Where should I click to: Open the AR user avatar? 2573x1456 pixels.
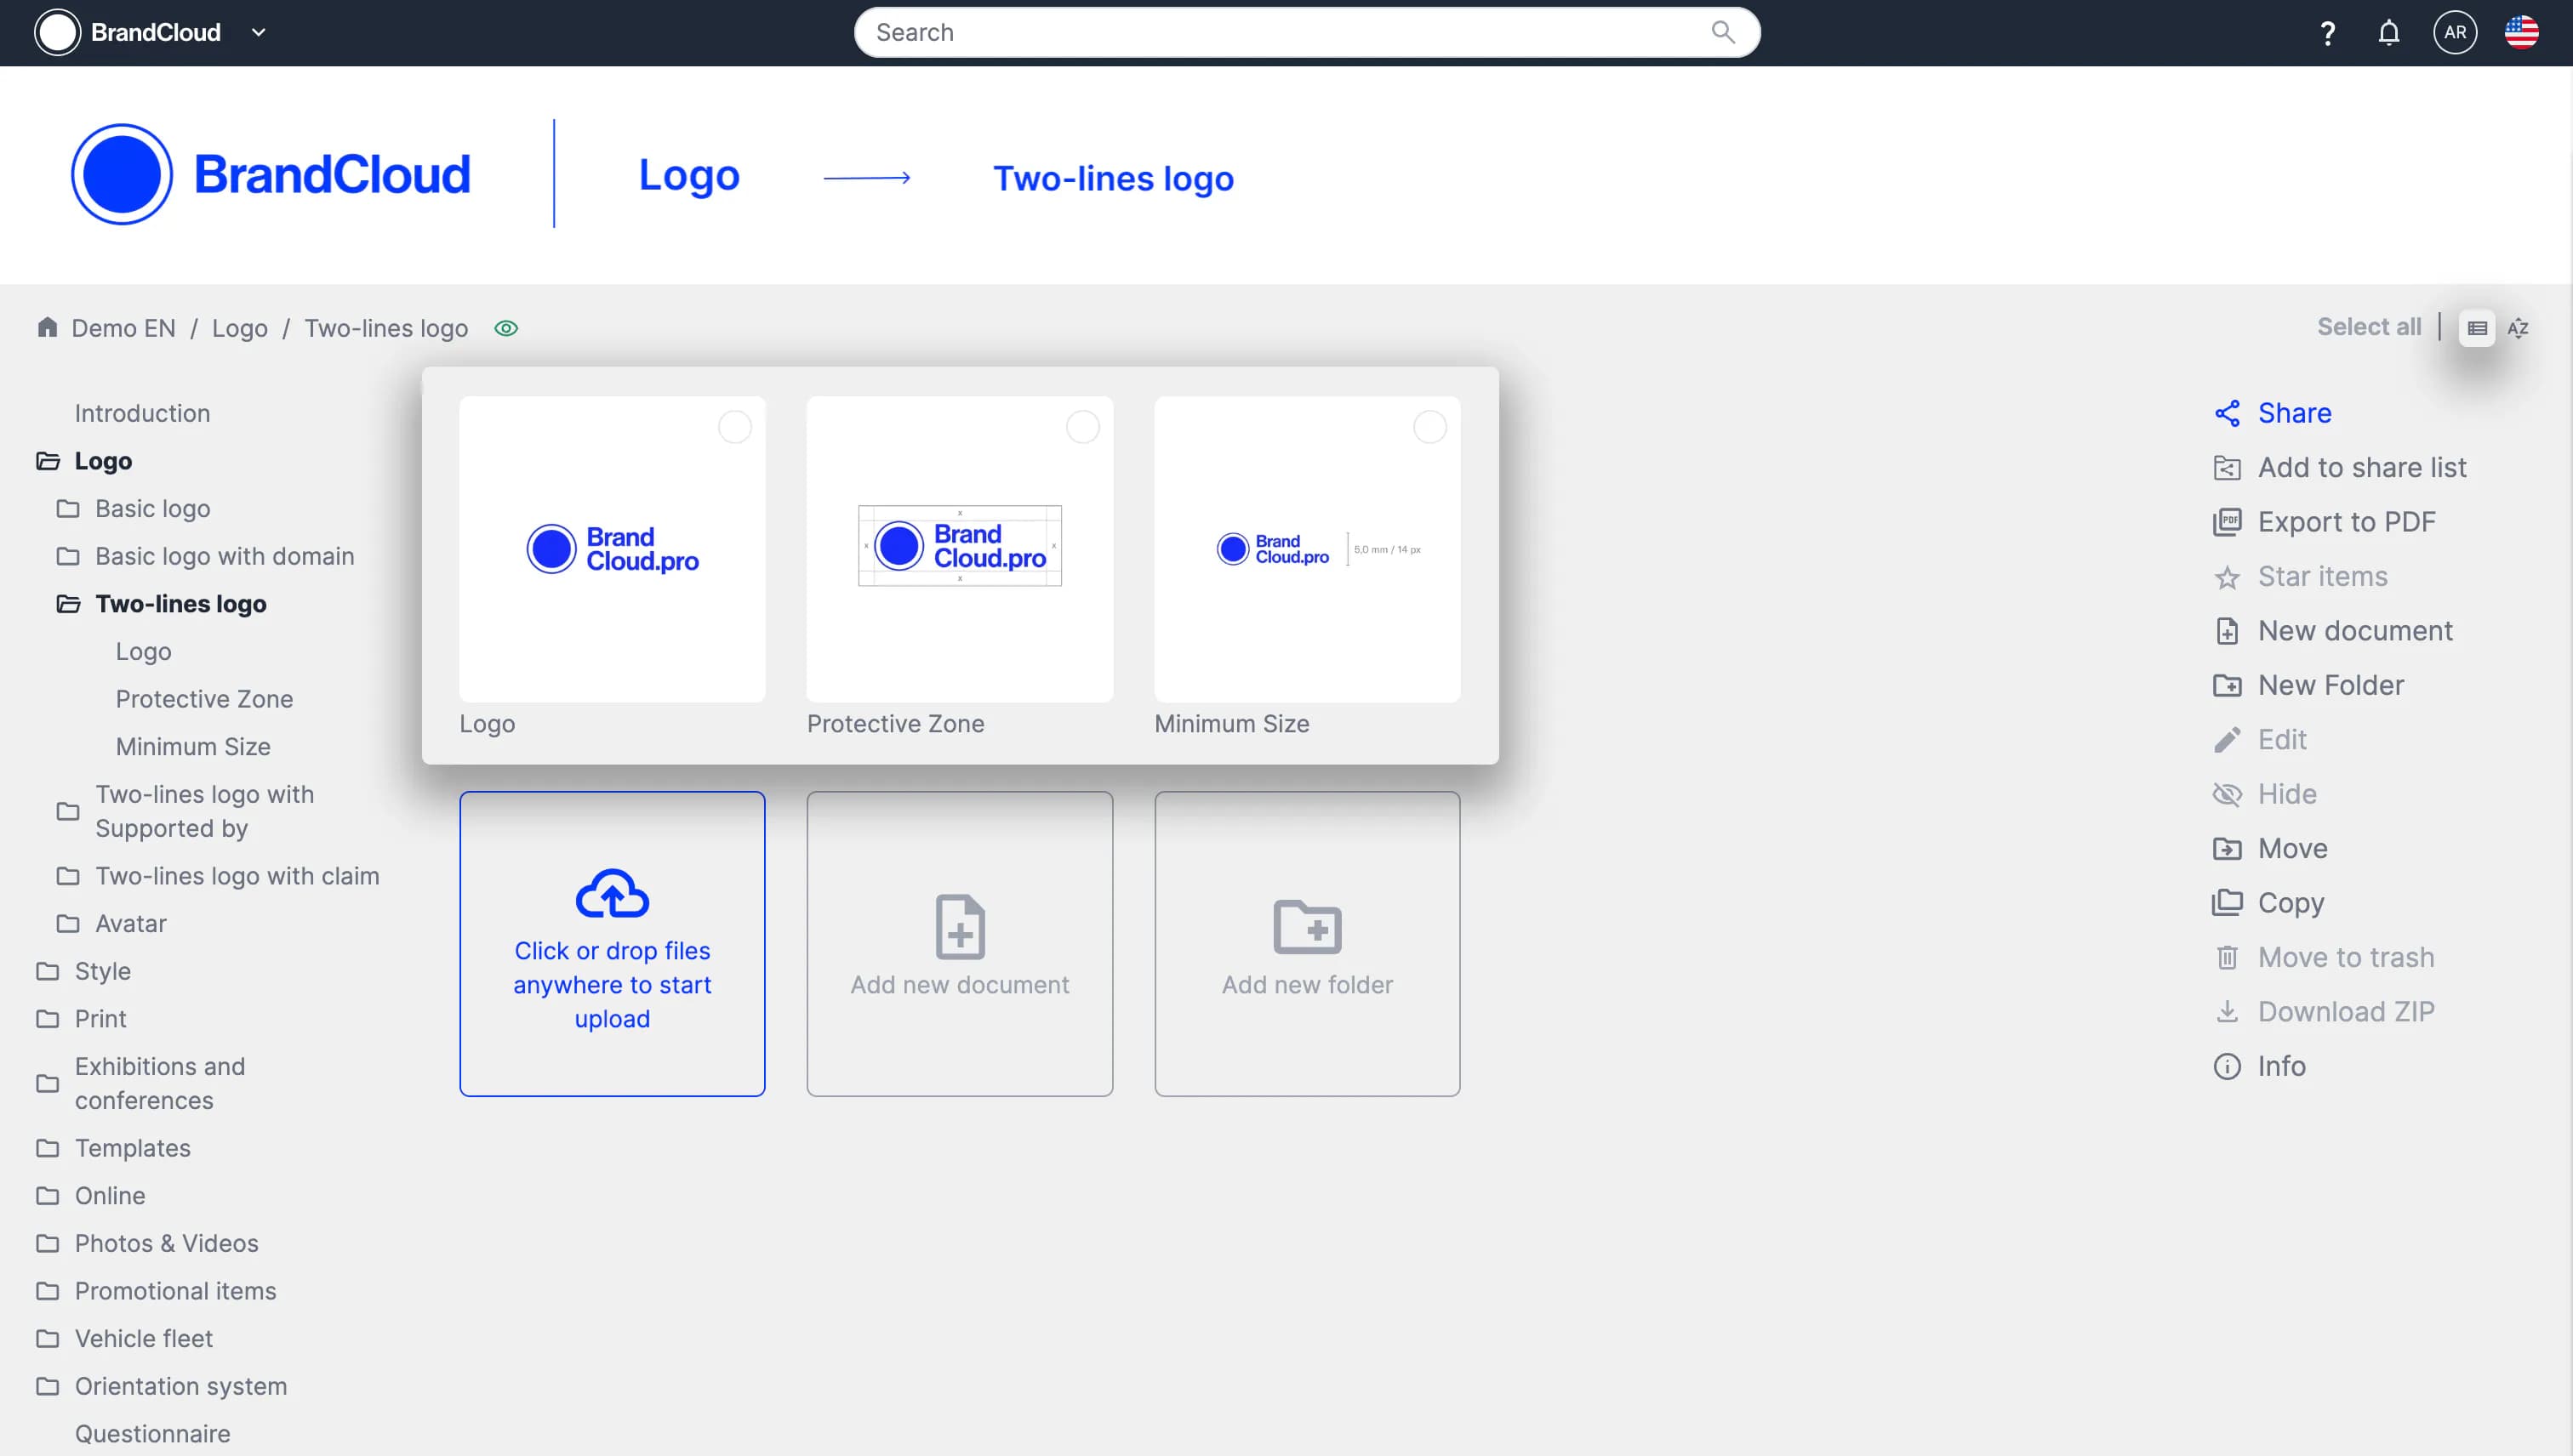tap(2455, 33)
